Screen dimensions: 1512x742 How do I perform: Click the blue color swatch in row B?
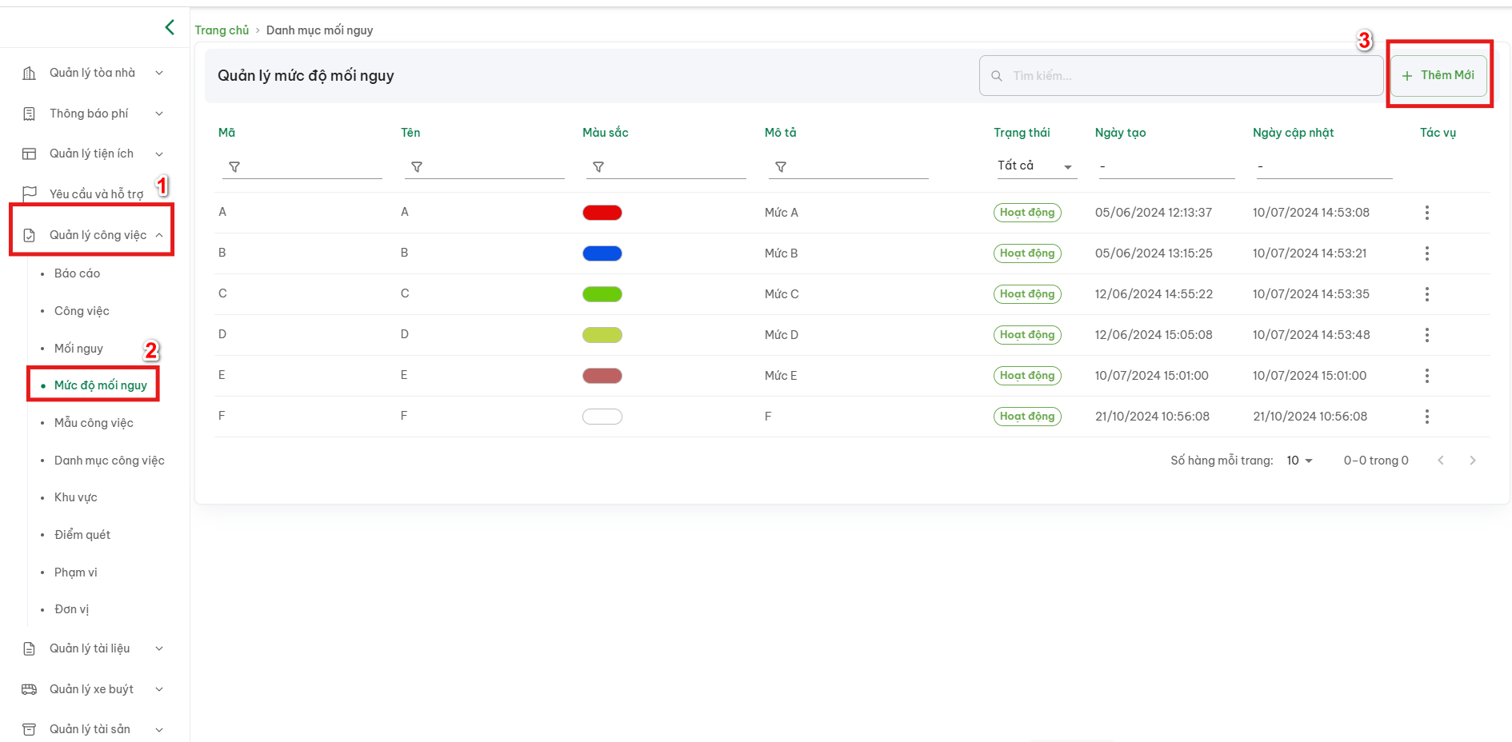[602, 253]
